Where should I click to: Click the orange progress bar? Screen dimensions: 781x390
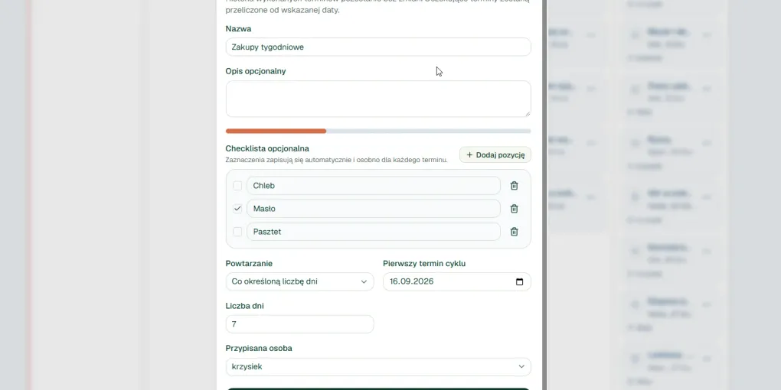(276, 132)
